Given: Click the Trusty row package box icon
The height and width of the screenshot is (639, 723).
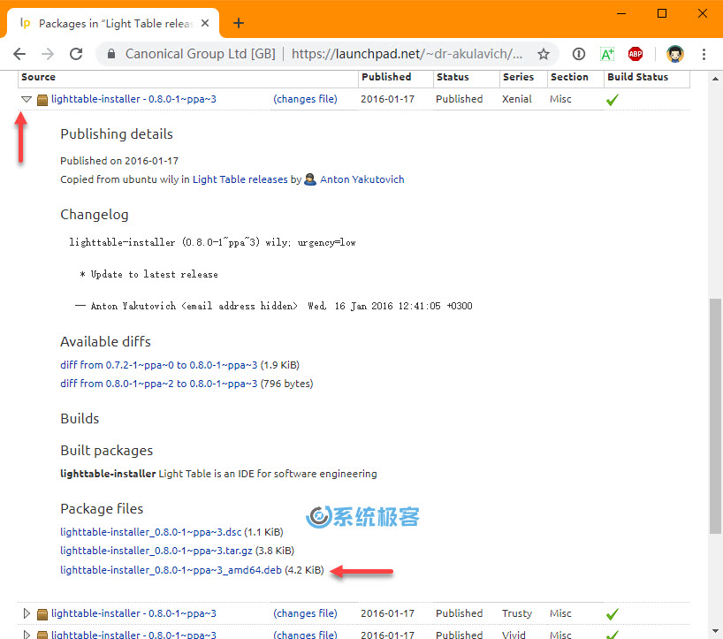Looking at the screenshot, I should coord(42,614).
